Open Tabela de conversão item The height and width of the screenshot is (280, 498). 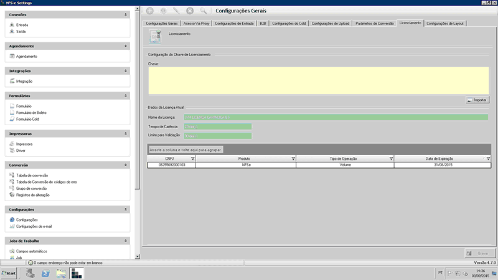pos(31,175)
